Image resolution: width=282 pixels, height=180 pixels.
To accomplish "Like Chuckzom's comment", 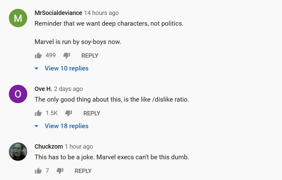I will point(38,171).
